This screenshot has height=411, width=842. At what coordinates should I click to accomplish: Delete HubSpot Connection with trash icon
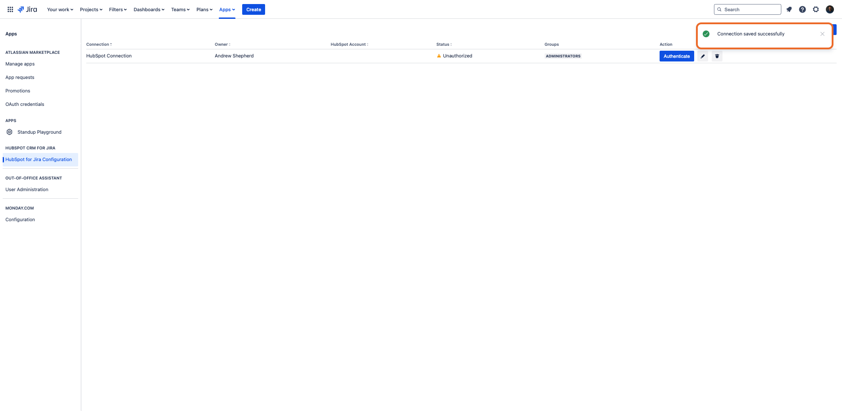717,56
